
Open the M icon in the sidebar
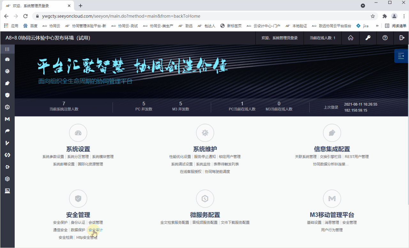pos(7,119)
